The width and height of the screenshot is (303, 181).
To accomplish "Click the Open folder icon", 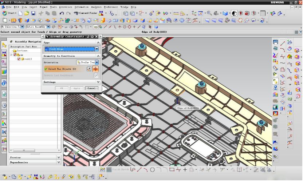I will (27, 13).
